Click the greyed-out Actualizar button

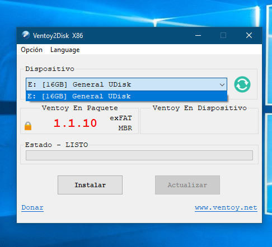[187, 185]
